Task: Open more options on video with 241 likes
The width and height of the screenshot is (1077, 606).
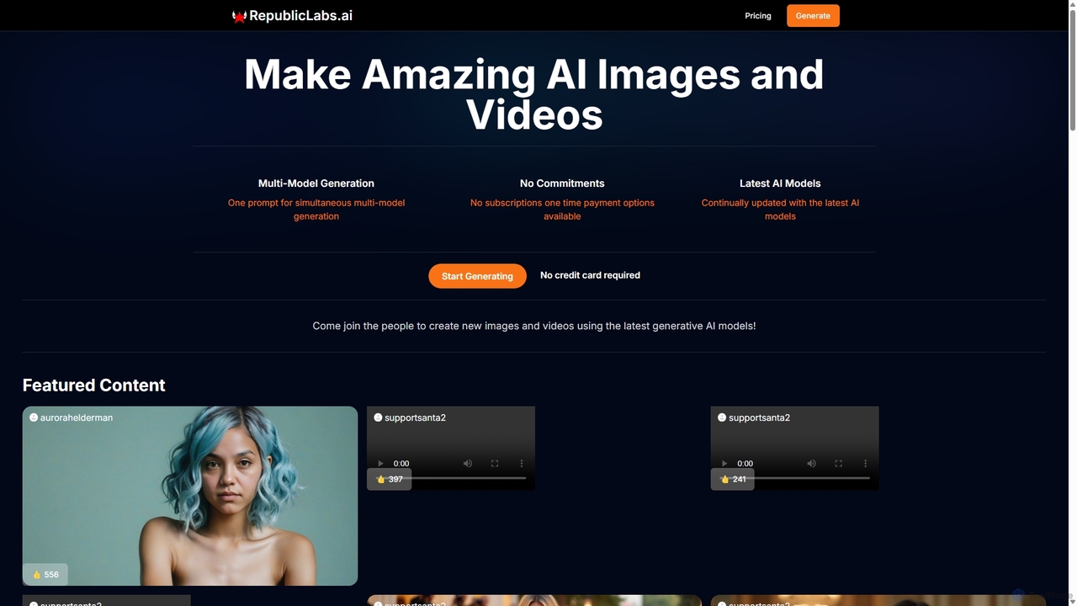Action: click(866, 463)
